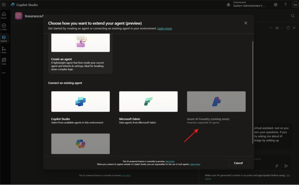Click the InsuranceAgent pink agent icon
The image size is (299, 185).
19,16
